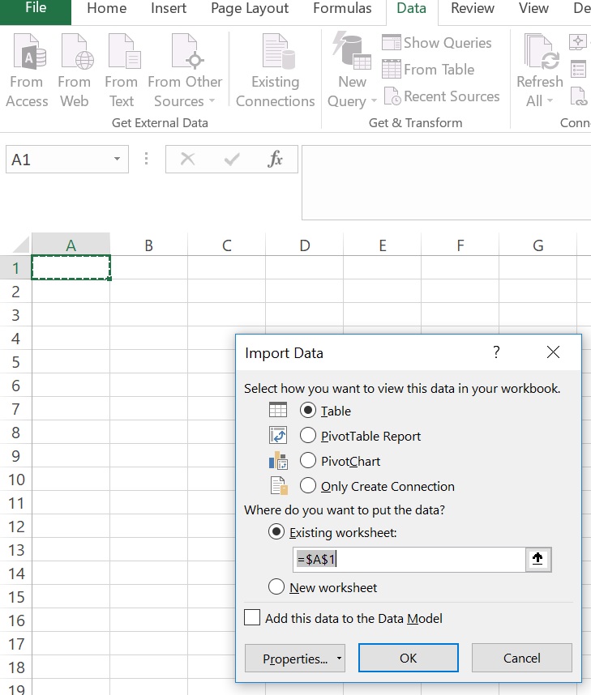Open the Properties button dropdown arrow
This screenshot has height=695, width=591.
(339, 659)
